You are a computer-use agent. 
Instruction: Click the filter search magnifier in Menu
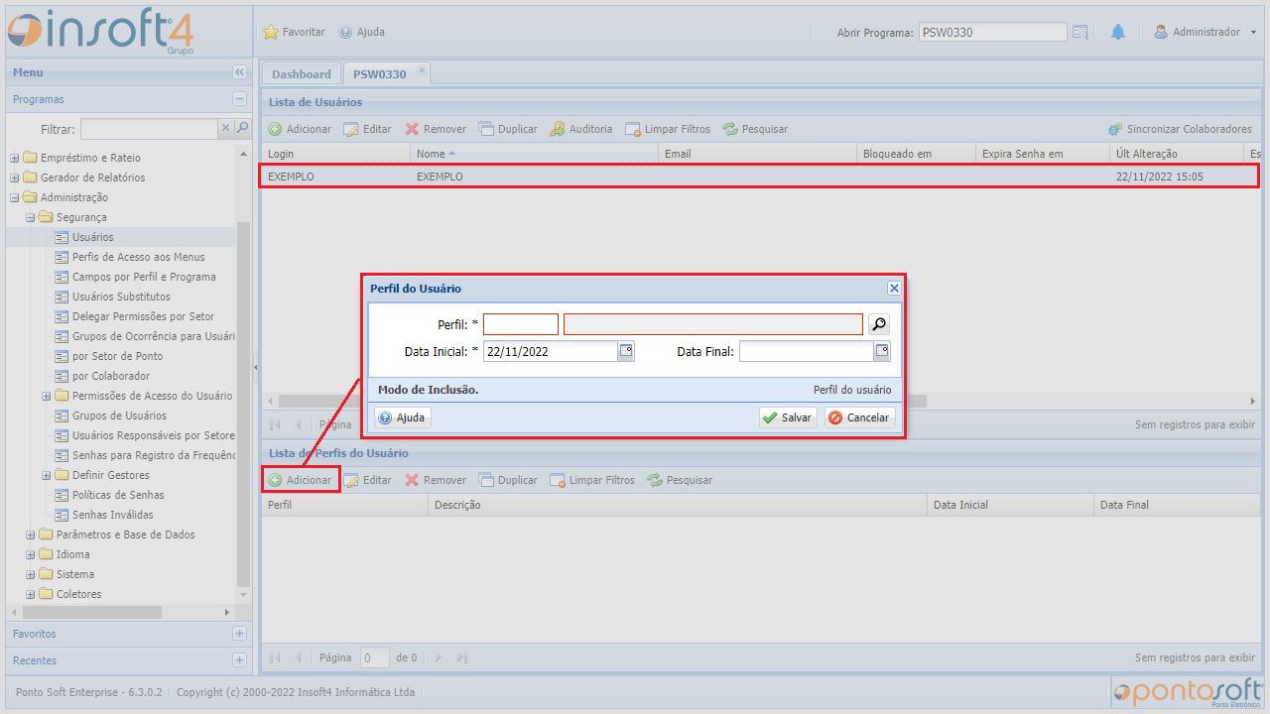[242, 128]
